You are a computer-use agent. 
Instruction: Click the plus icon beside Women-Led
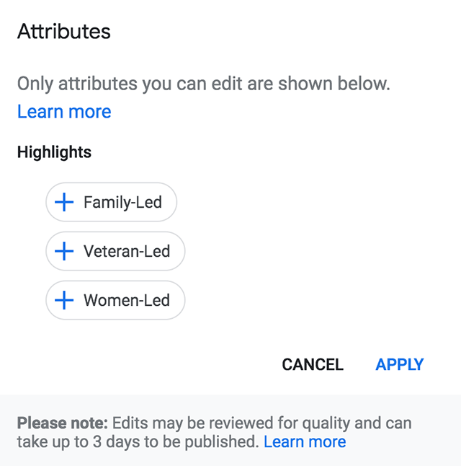click(x=65, y=300)
